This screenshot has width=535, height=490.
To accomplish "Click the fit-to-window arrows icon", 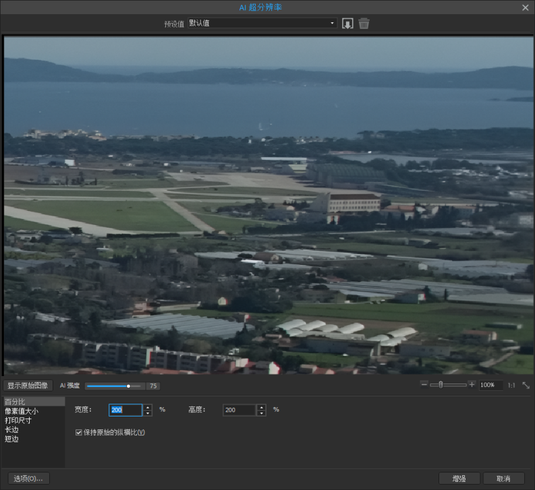I will click(x=526, y=385).
